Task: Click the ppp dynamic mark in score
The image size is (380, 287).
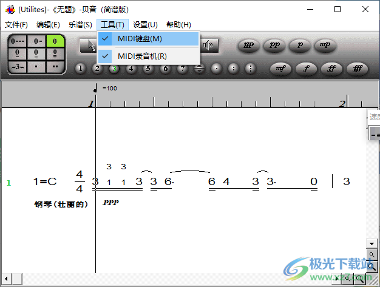Action: (110, 203)
